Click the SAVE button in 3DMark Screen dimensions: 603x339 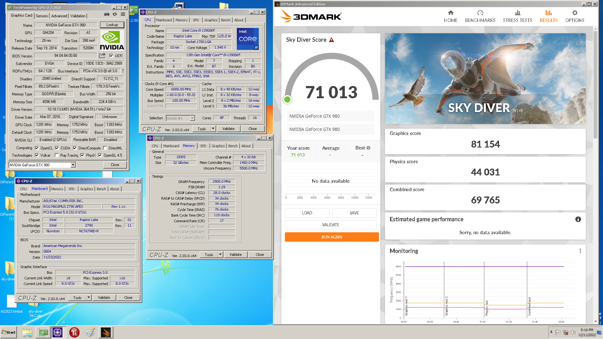pyautogui.click(x=354, y=213)
